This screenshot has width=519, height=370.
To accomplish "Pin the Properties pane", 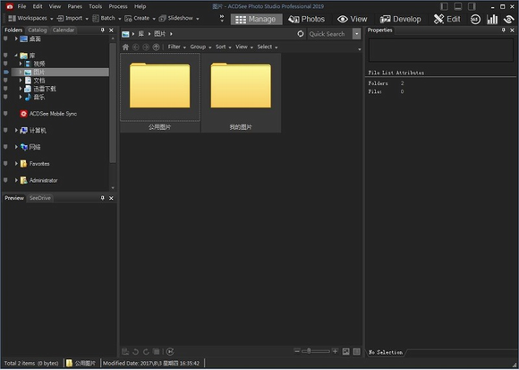I will pyautogui.click(x=503, y=30).
